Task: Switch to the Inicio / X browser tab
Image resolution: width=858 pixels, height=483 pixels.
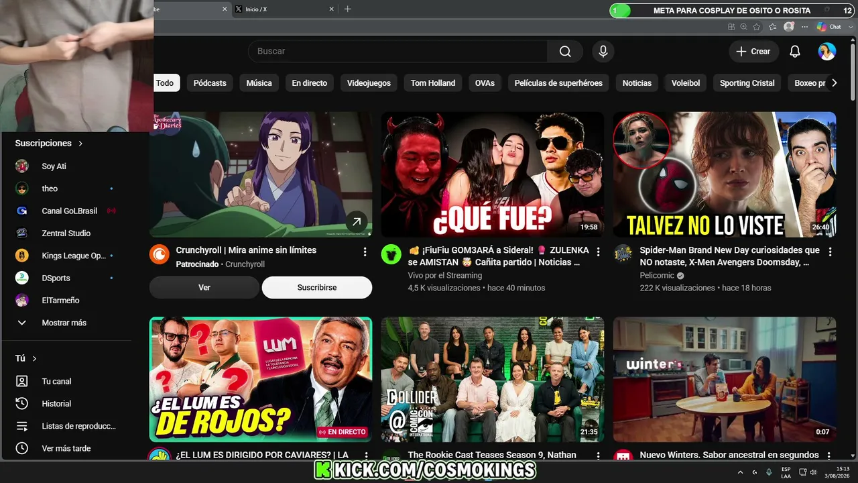Action: pyautogui.click(x=285, y=9)
